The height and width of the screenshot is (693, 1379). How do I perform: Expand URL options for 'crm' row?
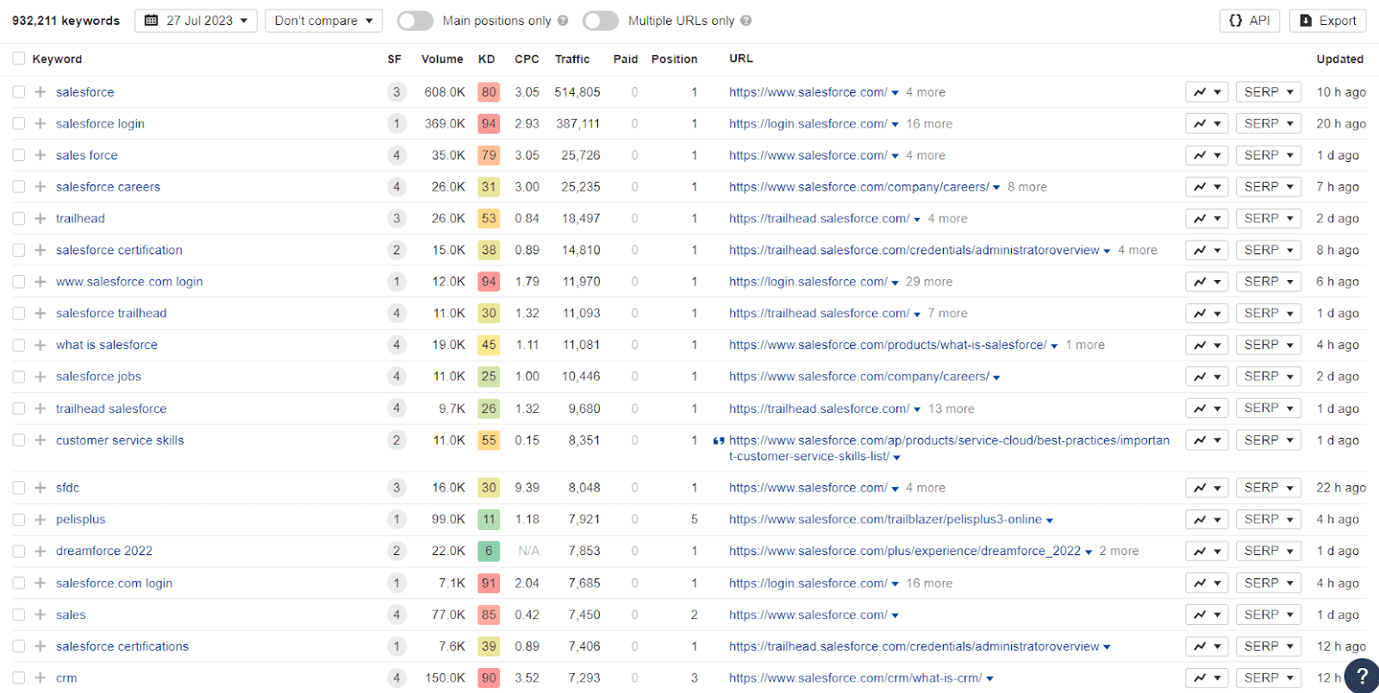tap(989, 679)
